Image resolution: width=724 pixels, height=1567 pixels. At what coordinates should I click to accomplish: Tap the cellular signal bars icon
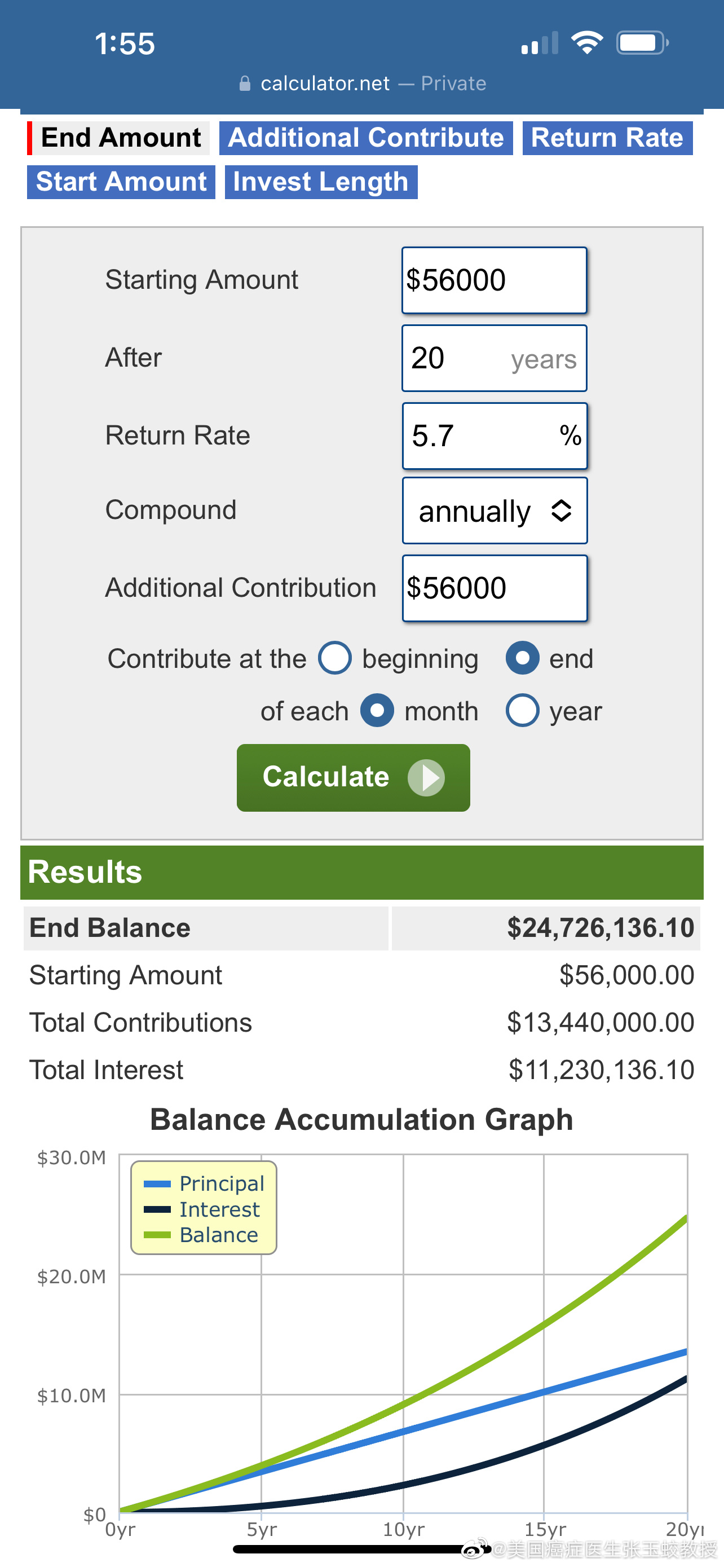tap(540, 42)
